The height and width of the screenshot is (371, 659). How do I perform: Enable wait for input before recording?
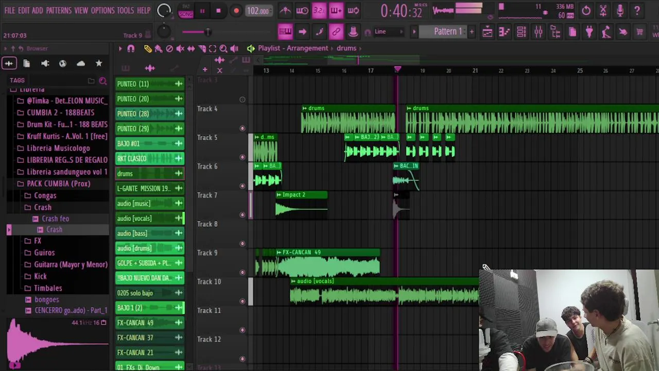[x=302, y=10]
